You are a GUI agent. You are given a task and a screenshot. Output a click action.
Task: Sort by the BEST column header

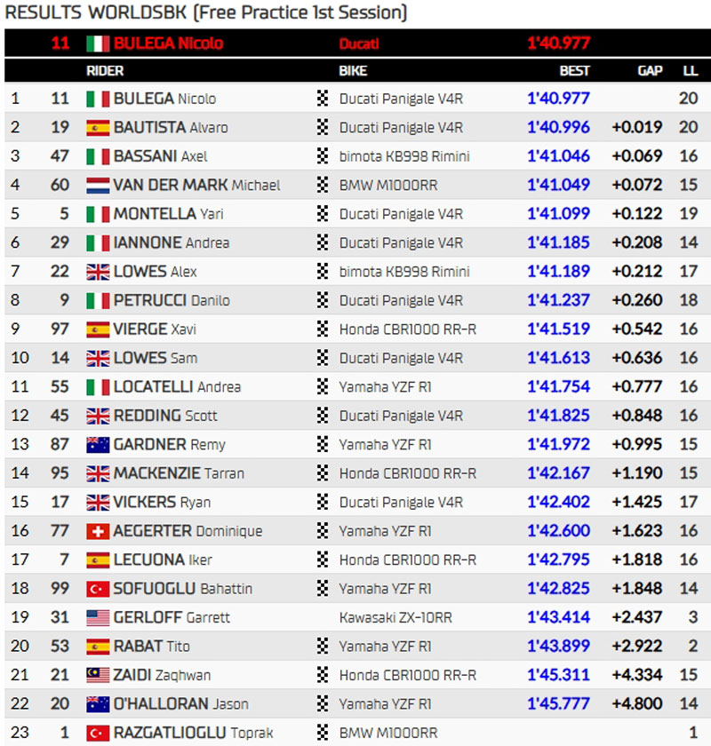click(574, 70)
